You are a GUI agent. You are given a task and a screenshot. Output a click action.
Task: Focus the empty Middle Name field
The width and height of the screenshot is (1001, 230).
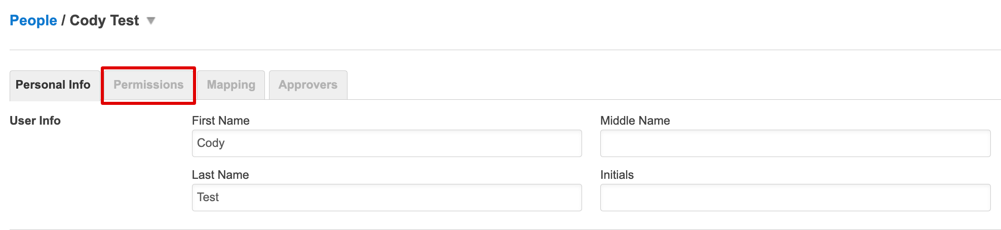[795, 143]
